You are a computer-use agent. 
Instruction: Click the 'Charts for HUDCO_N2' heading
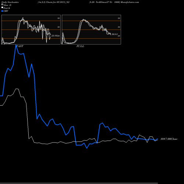(x=58, y=2)
